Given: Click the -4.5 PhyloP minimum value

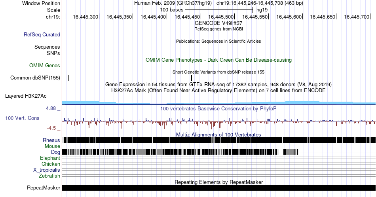Looking at the screenshot, I should (51, 128).
